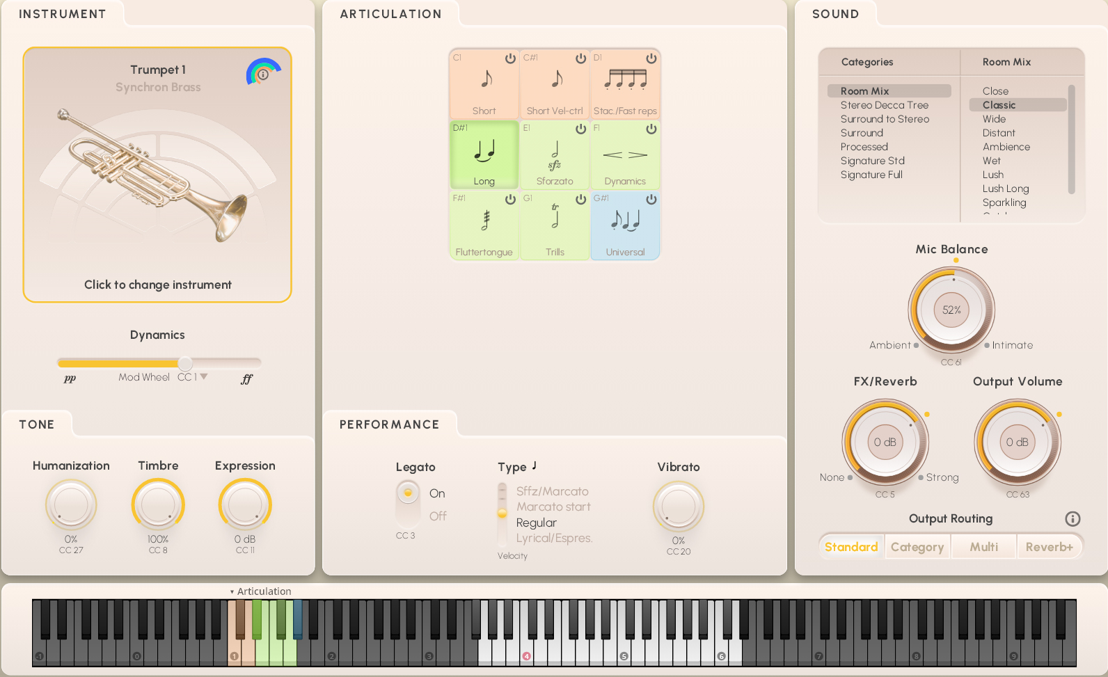This screenshot has width=1108, height=677.
Task: Toggle power button on Short articulation
Action: click(x=510, y=58)
